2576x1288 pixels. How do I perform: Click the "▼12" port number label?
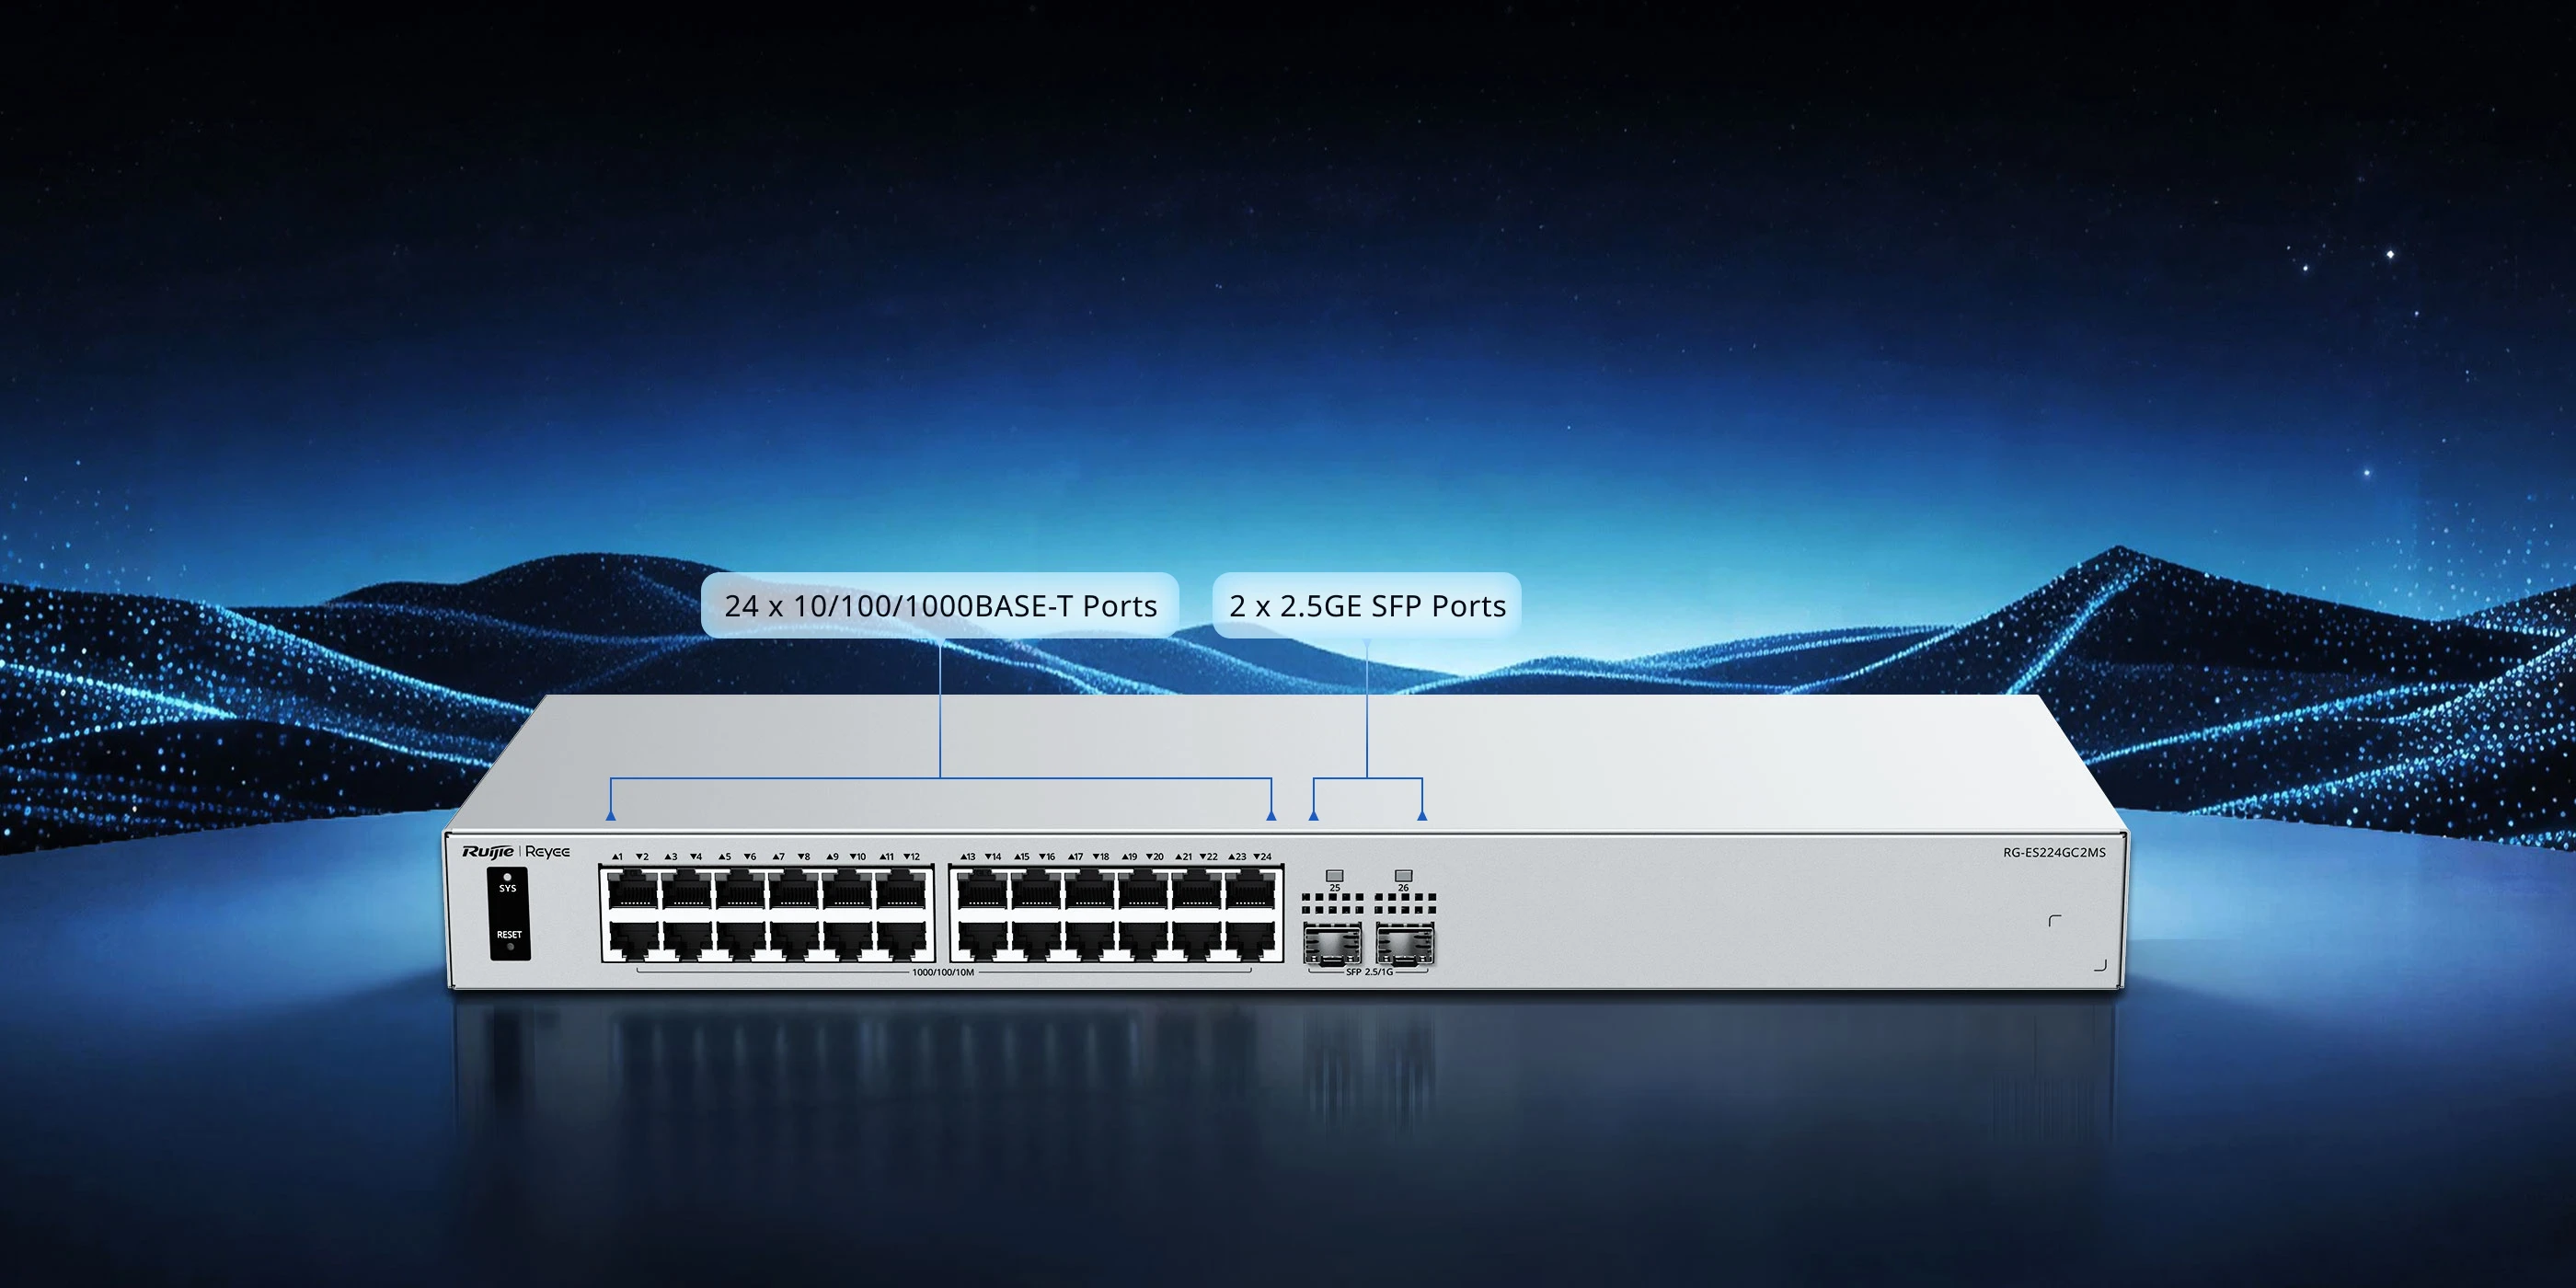coord(912,857)
